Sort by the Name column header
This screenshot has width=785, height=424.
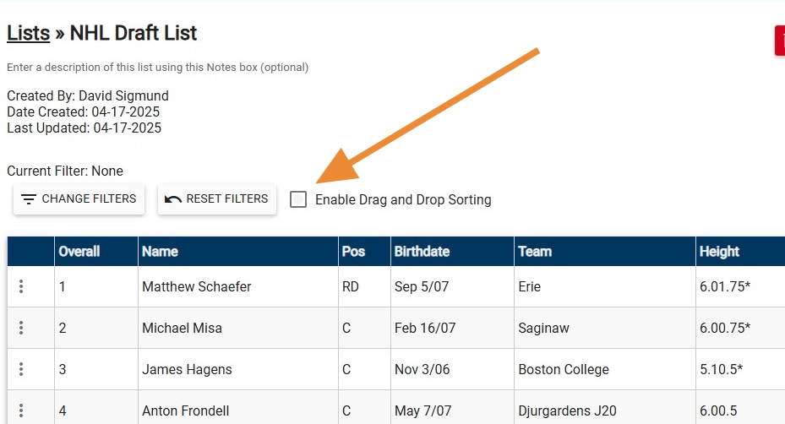tap(160, 252)
